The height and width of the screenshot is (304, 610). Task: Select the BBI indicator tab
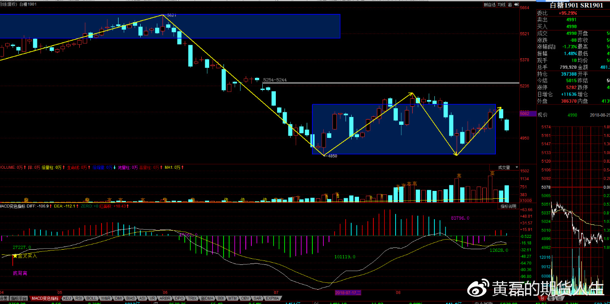221,298
